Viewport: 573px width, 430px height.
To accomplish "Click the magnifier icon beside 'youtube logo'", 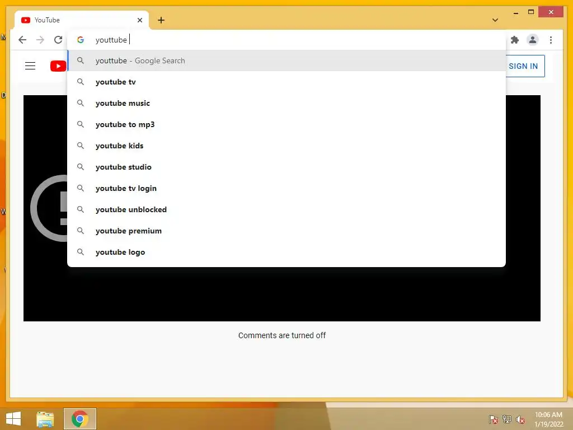I will click(x=81, y=252).
